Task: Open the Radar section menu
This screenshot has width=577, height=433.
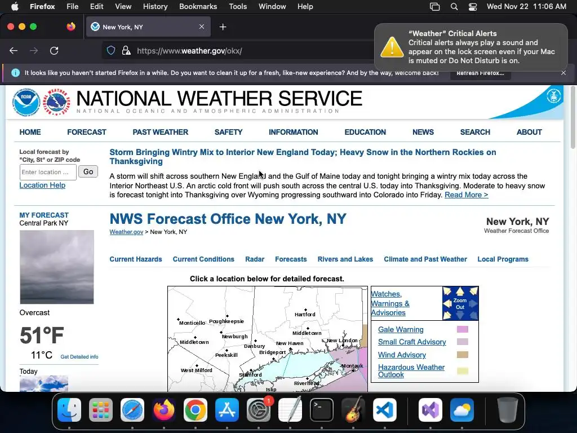Action: point(255,259)
